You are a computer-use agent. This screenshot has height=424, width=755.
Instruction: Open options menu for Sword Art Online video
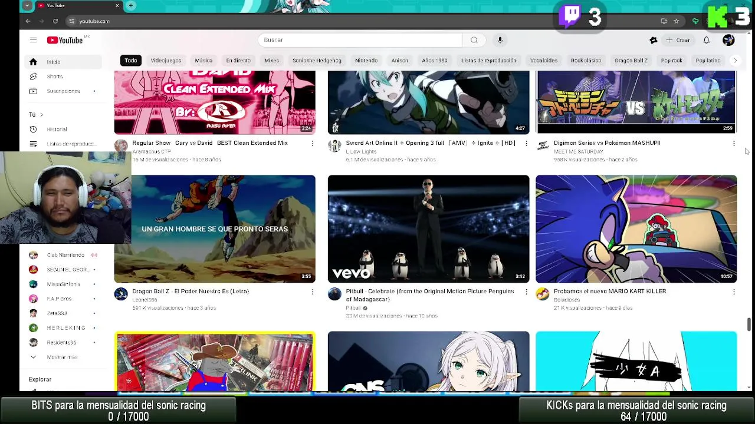click(526, 143)
